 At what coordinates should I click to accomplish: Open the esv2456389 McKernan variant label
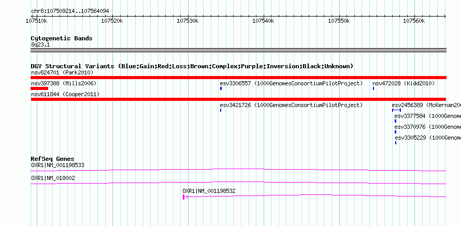click(426, 106)
